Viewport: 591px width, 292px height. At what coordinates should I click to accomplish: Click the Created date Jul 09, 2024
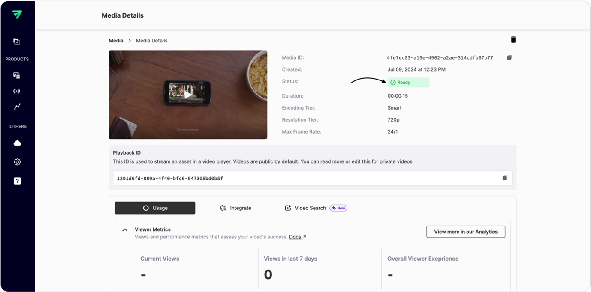tap(416, 69)
